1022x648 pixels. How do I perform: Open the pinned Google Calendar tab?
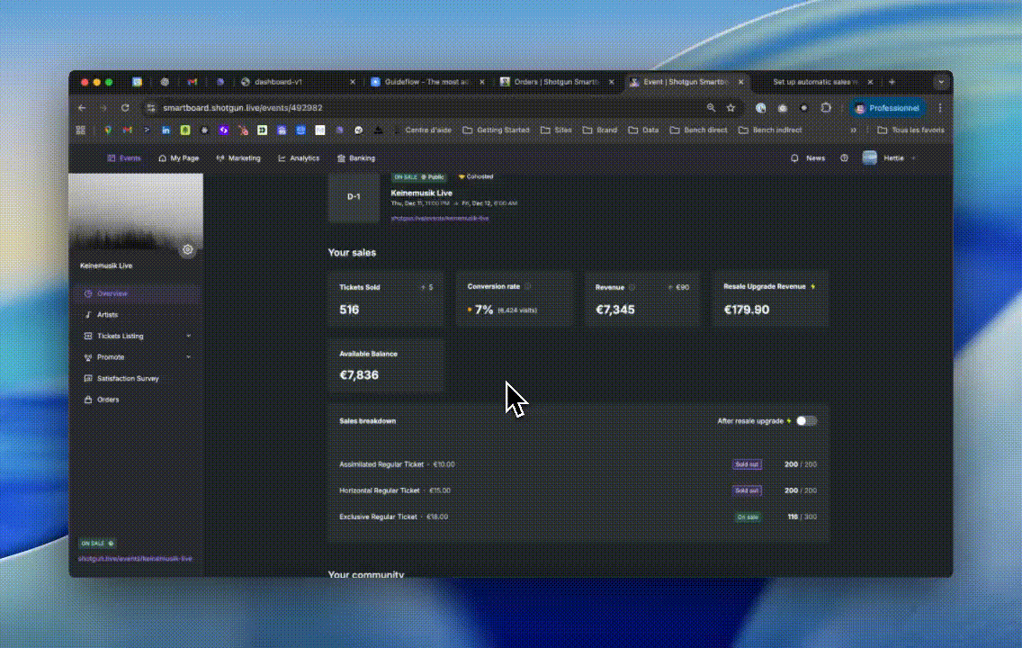point(138,82)
